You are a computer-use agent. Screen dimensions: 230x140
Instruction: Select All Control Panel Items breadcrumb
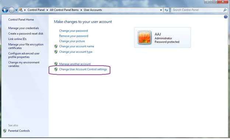(x=64, y=10)
